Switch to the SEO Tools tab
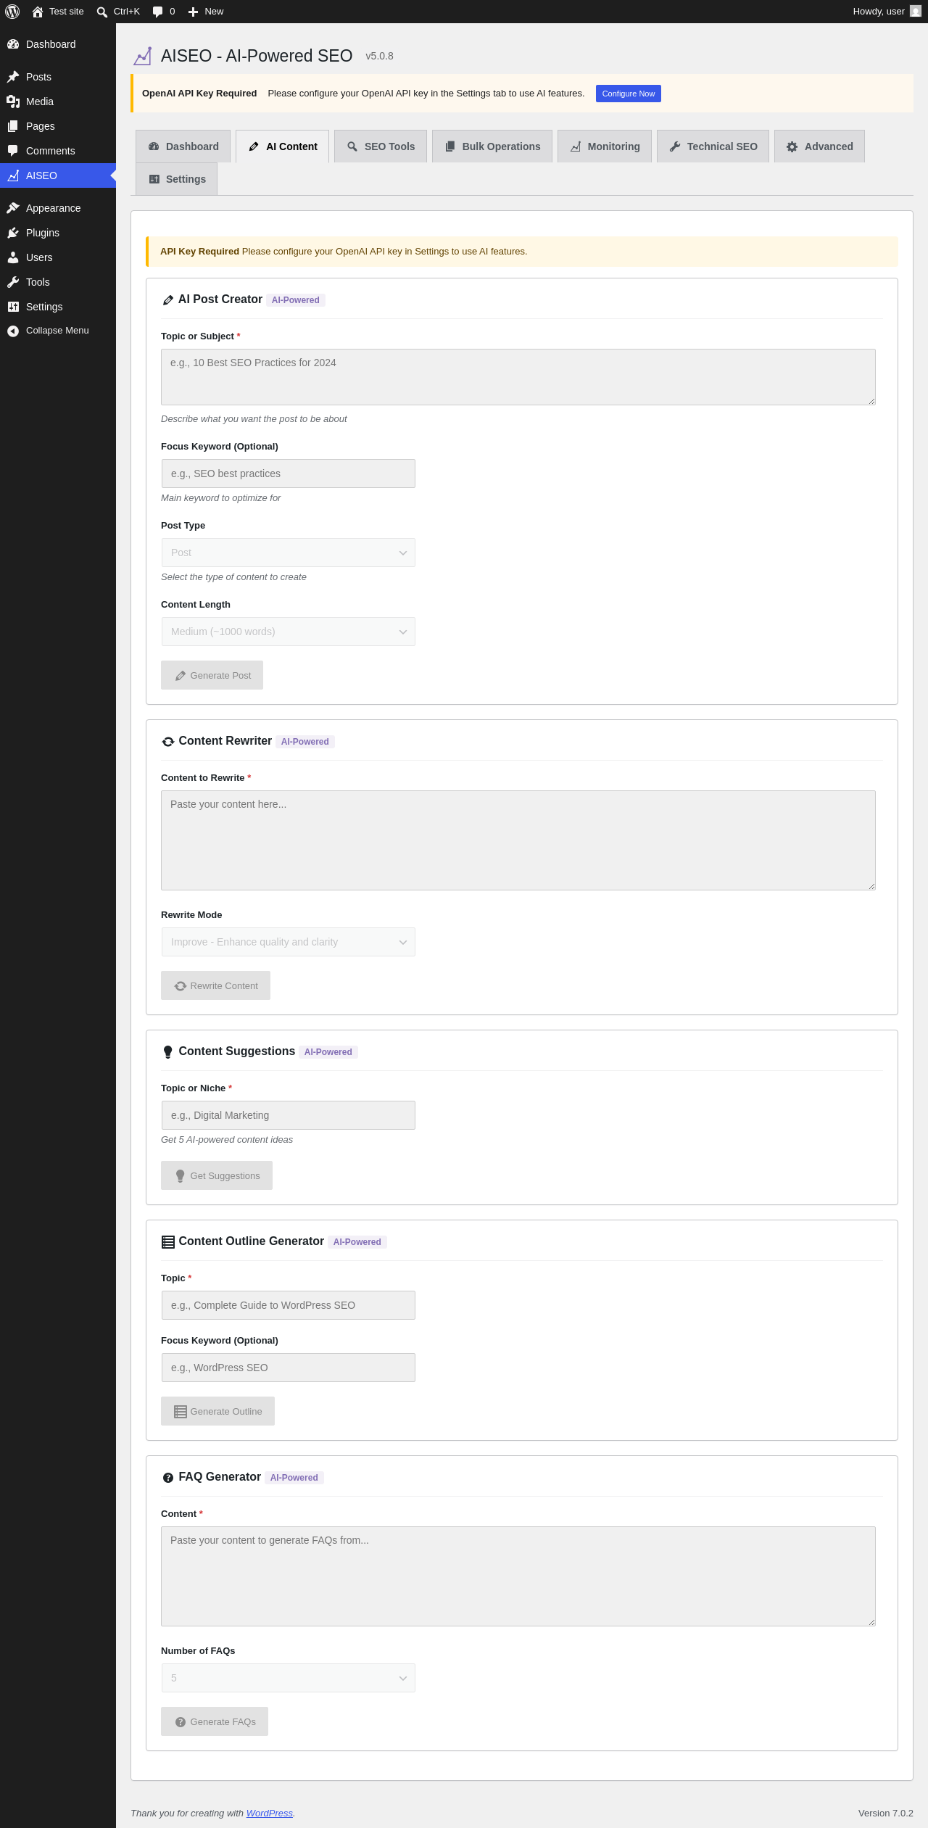 click(x=381, y=146)
